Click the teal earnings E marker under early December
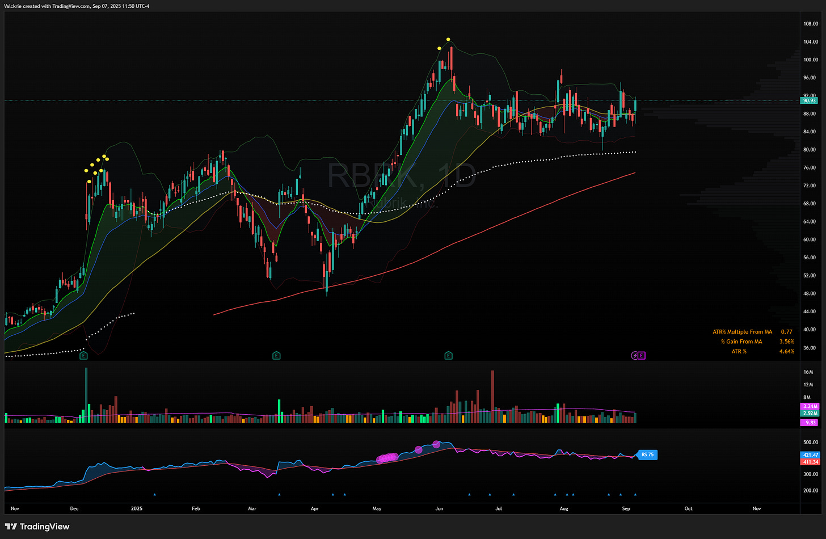826x539 pixels. point(83,356)
